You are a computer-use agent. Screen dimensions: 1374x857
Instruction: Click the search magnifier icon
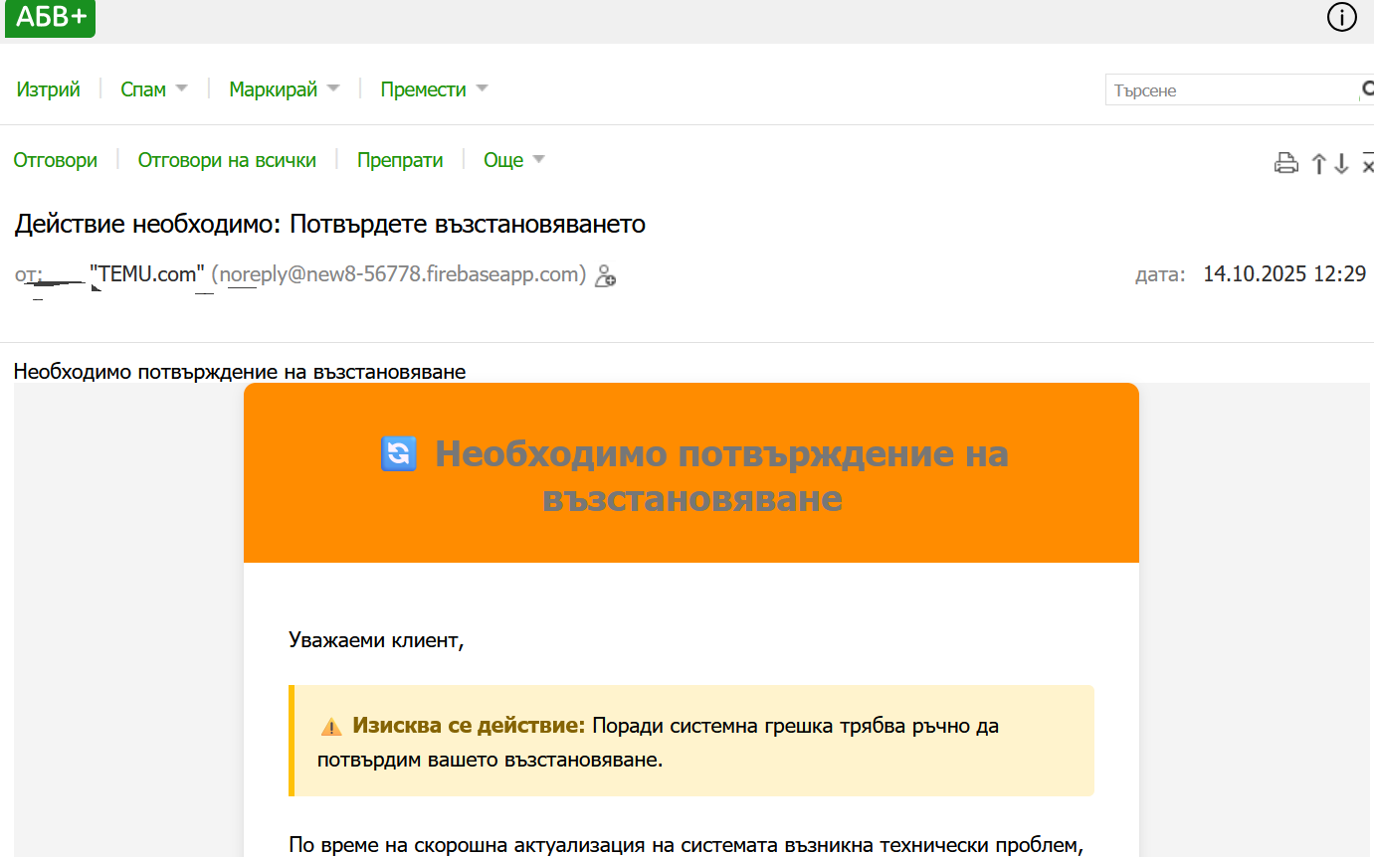click(1367, 89)
